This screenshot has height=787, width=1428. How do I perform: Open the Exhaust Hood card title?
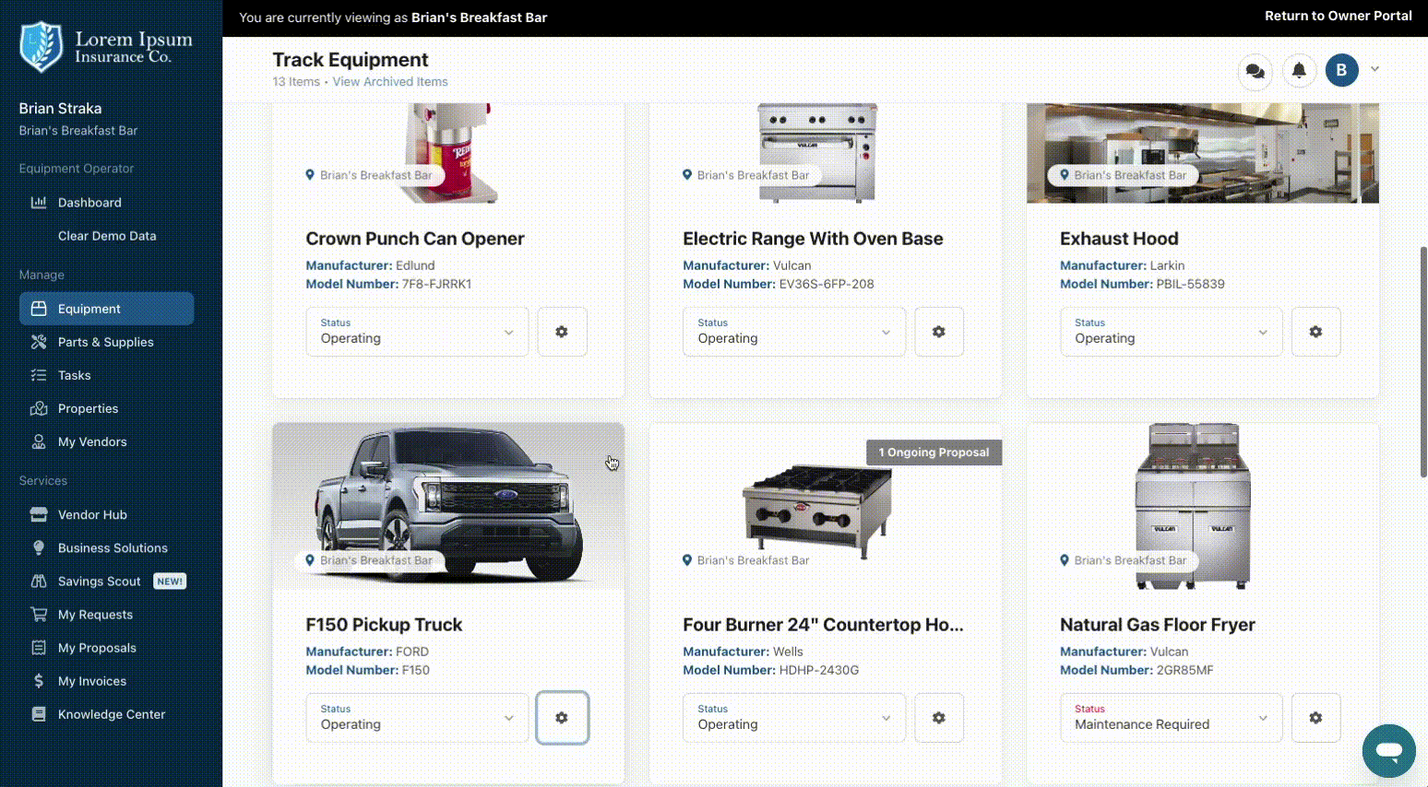point(1119,239)
